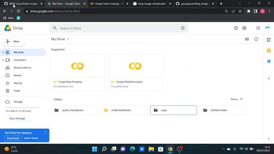Click the storage usage bar
This screenshot has height=154, width=274.
(22, 107)
